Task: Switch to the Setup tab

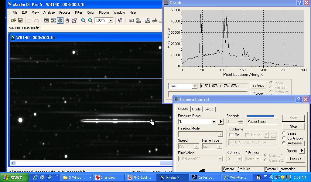Action: pyautogui.click(x=209, y=109)
